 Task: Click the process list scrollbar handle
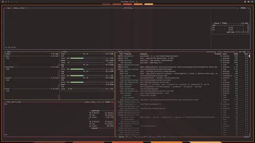pyautogui.click(x=249, y=56)
